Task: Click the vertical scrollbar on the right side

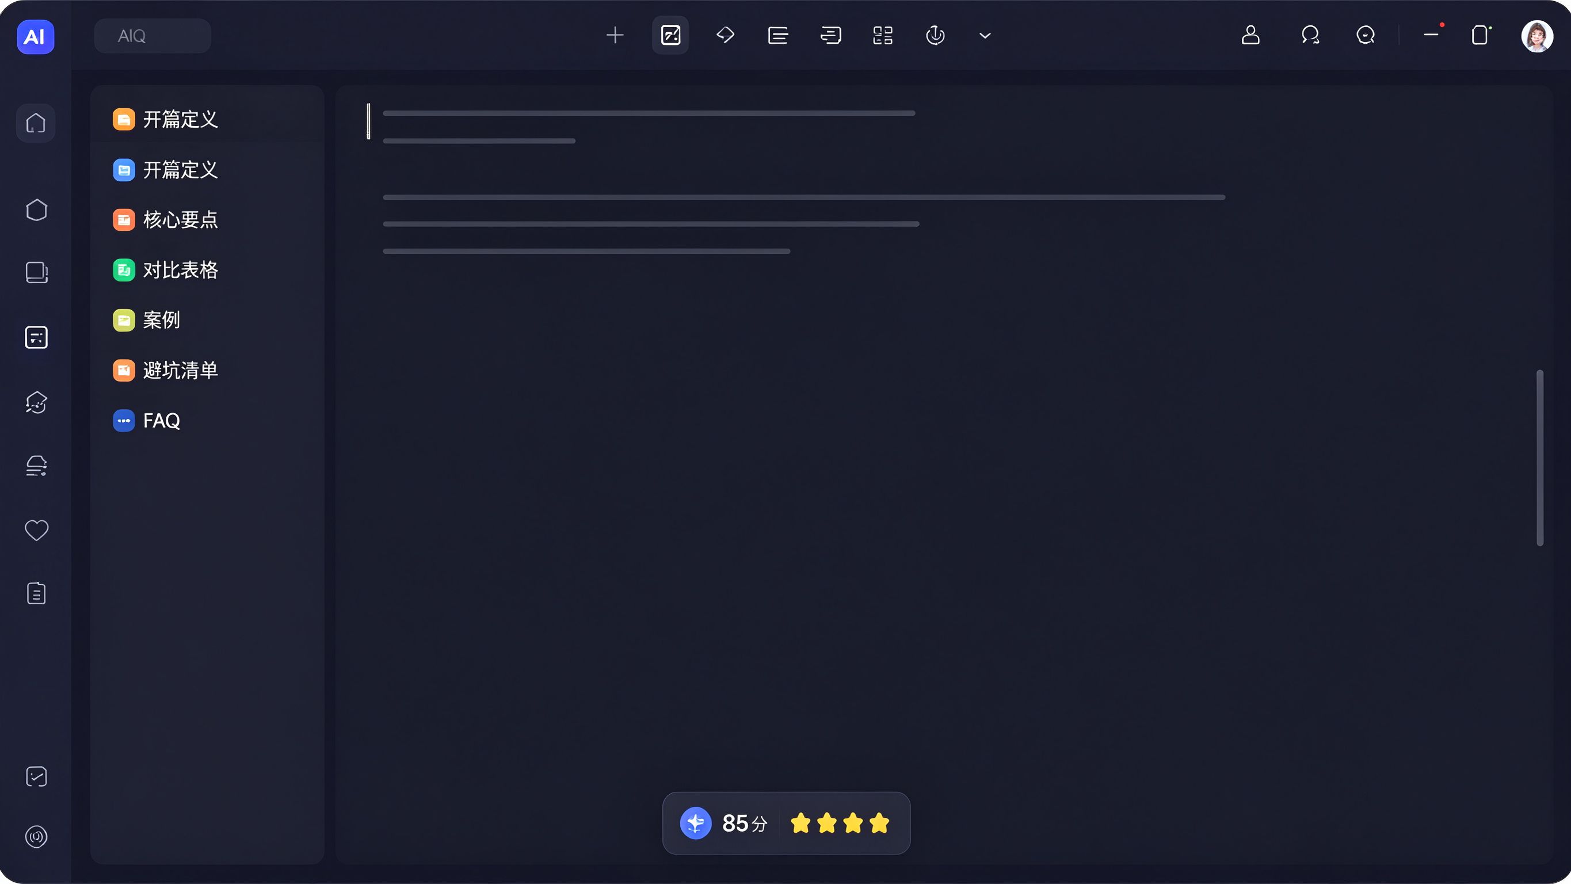Action: click(x=1539, y=458)
